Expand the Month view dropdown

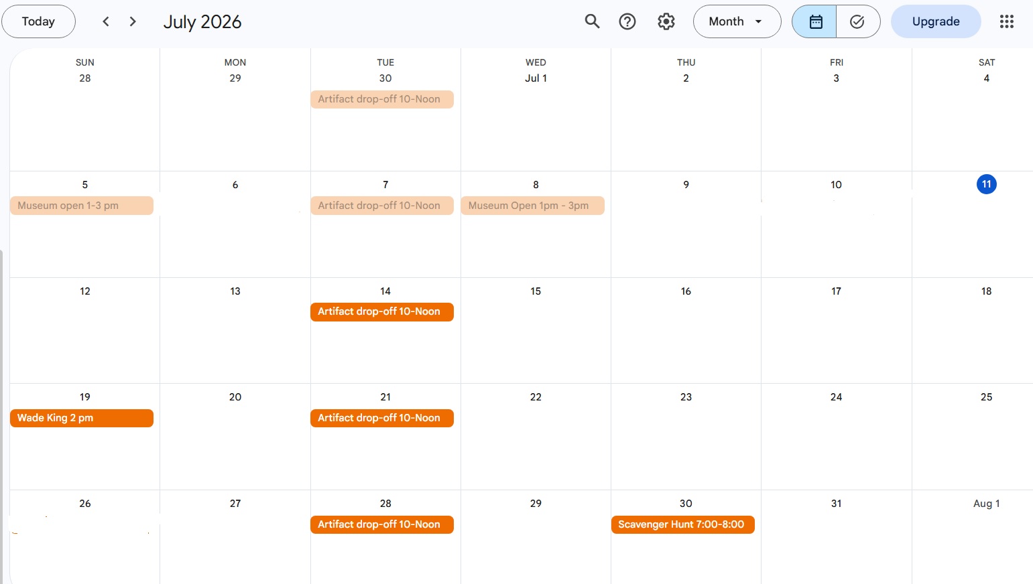pyautogui.click(x=737, y=21)
